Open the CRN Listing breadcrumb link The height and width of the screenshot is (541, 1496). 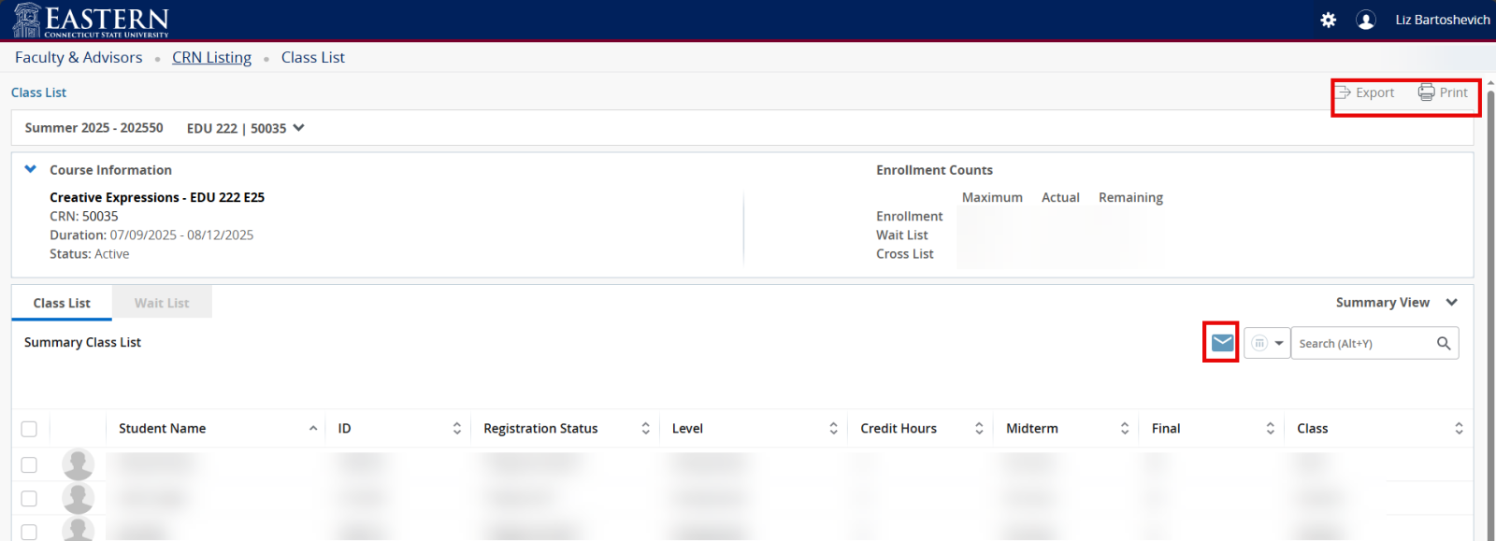(x=211, y=58)
